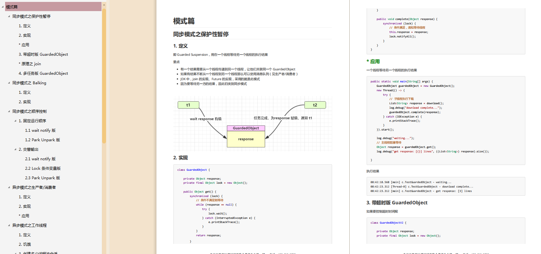Jump to 2. 实现 under Balking
541x254 pixels.
click(x=25, y=102)
